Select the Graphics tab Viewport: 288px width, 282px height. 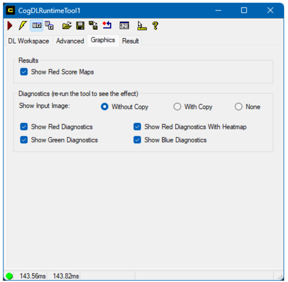coord(103,40)
